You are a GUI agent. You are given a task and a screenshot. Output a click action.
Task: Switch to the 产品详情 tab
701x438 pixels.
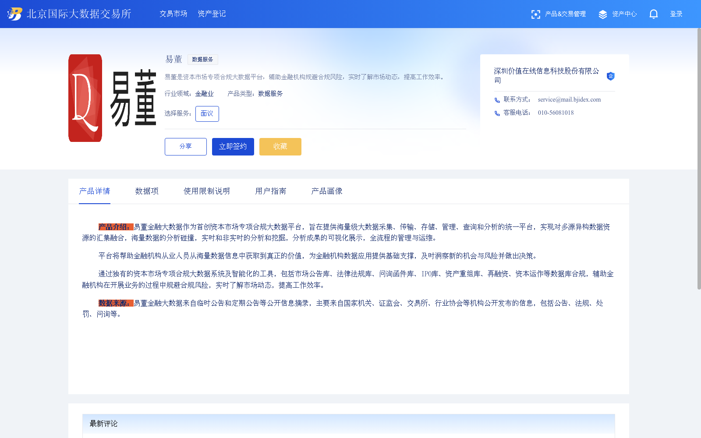95,191
